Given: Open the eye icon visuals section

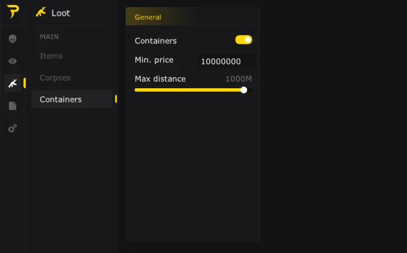Looking at the screenshot, I should click(12, 61).
